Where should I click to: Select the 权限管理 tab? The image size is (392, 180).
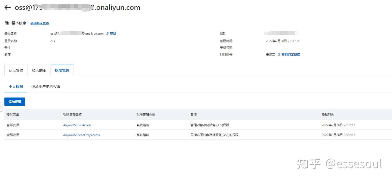click(x=62, y=70)
